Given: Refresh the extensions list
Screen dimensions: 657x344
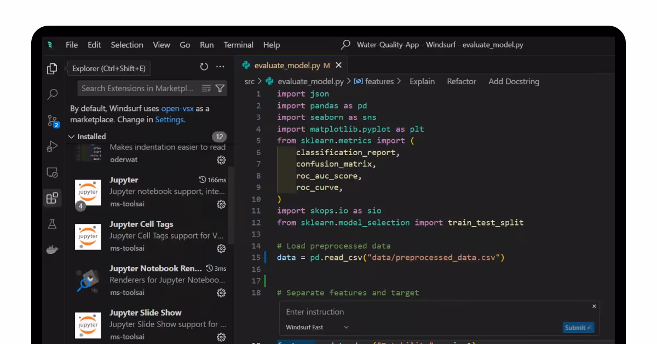Looking at the screenshot, I should click(x=204, y=67).
